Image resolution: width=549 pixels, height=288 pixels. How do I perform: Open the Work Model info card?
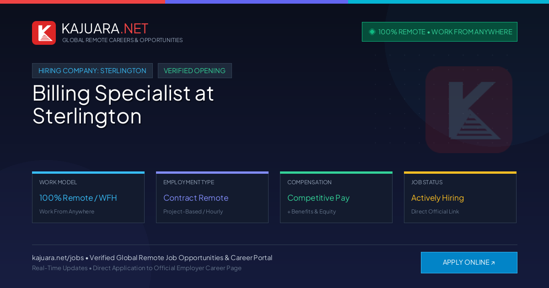point(88,197)
